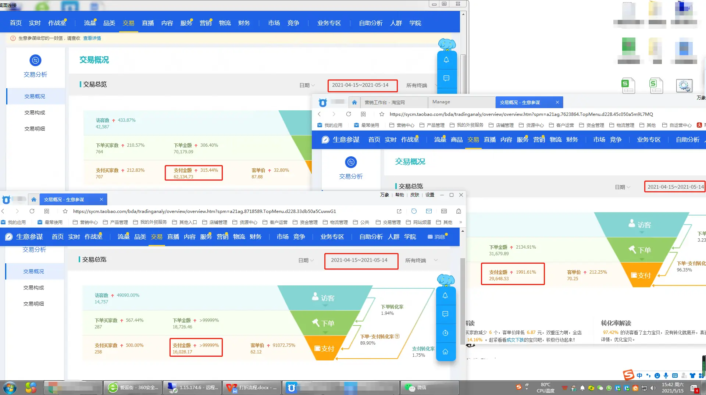Click chat icon on front window floating sidebar
The image size is (706, 395).
[445, 314]
